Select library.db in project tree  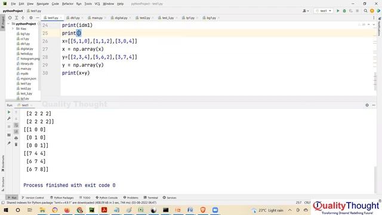(x=25, y=64)
